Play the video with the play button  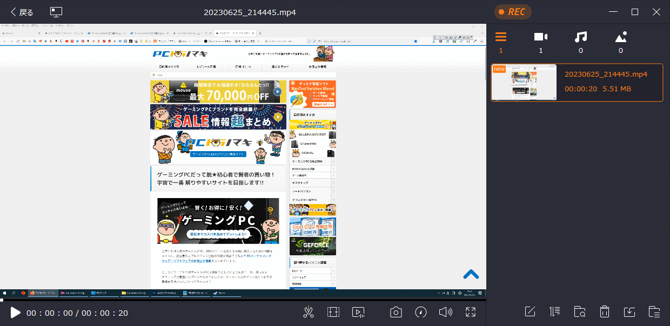[x=15, y=313]
